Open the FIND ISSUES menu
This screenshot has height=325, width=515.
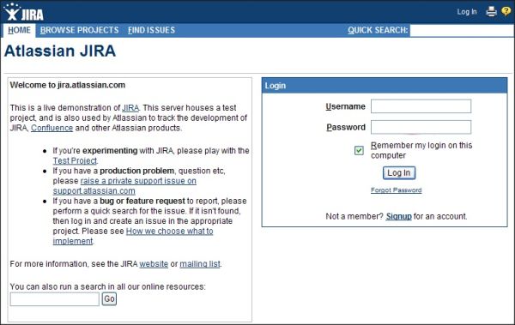pyautogui.click(x=151, y=30)
